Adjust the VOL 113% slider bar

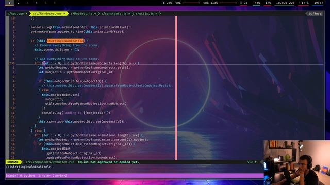coord(228,3)
